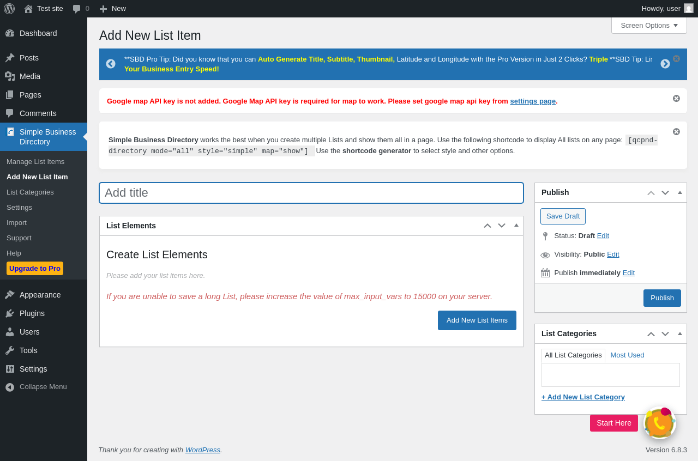The height and width of the screenshot is (461, 698).
Task: Collapse the Publish panel
Action: pyautogui.click(x=680, y=192)
